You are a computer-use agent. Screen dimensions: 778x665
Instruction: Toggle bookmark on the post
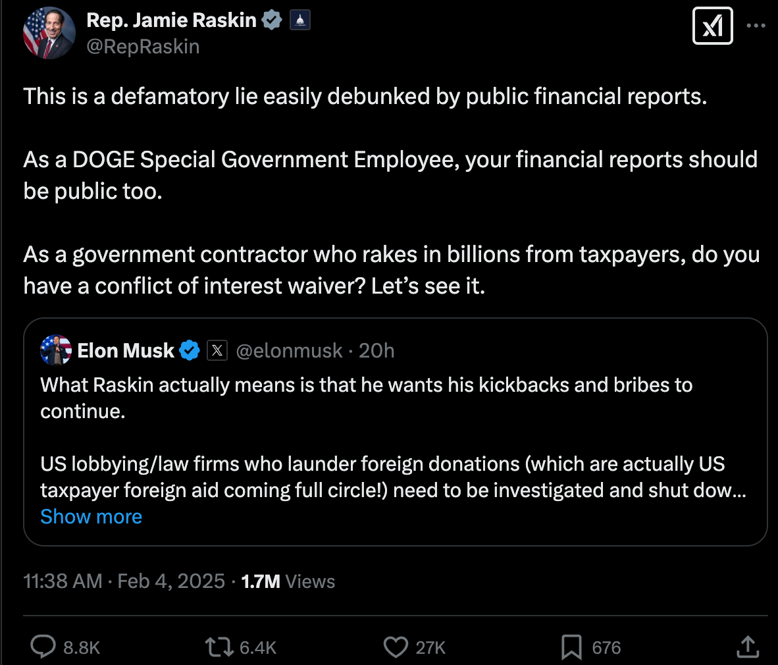571,647
